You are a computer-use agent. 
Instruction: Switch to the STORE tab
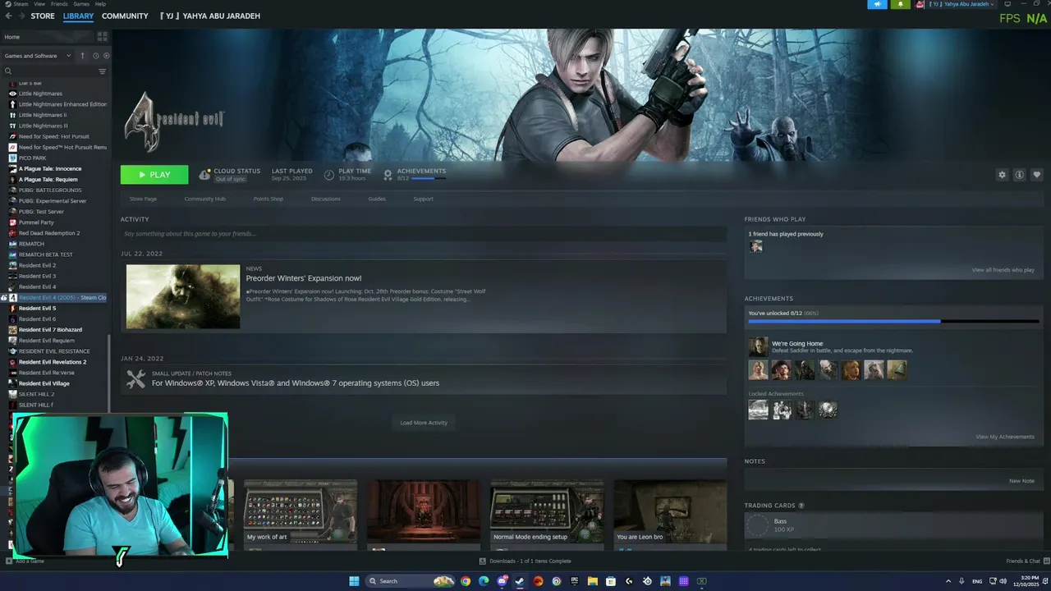coord(43,16)
